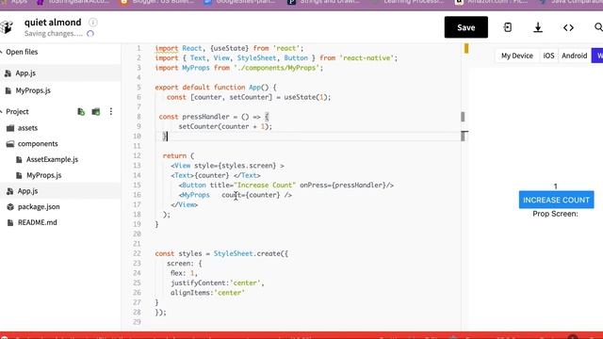603x339 pixels.
Task: Click StyleSheet.create on line 22
Action: [249, 253]
